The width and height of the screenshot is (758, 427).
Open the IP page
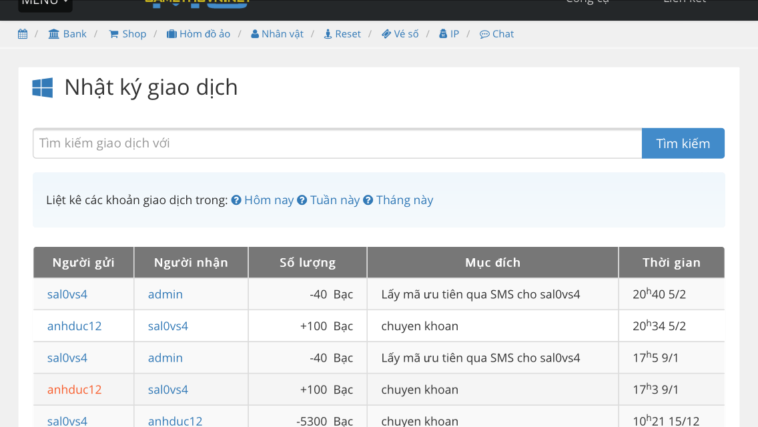coord(449,34)
